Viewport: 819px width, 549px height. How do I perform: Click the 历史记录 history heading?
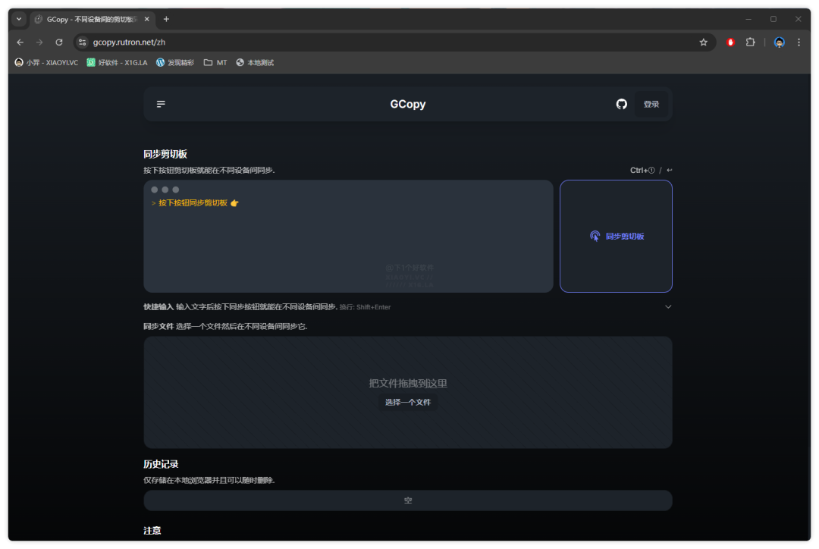point(161,464)
